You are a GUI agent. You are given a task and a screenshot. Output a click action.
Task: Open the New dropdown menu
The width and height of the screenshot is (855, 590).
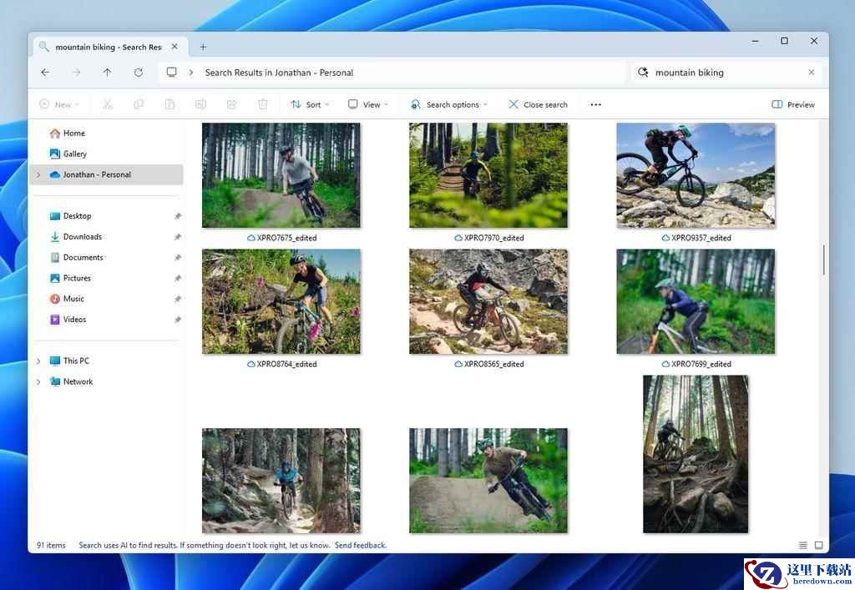59,104
